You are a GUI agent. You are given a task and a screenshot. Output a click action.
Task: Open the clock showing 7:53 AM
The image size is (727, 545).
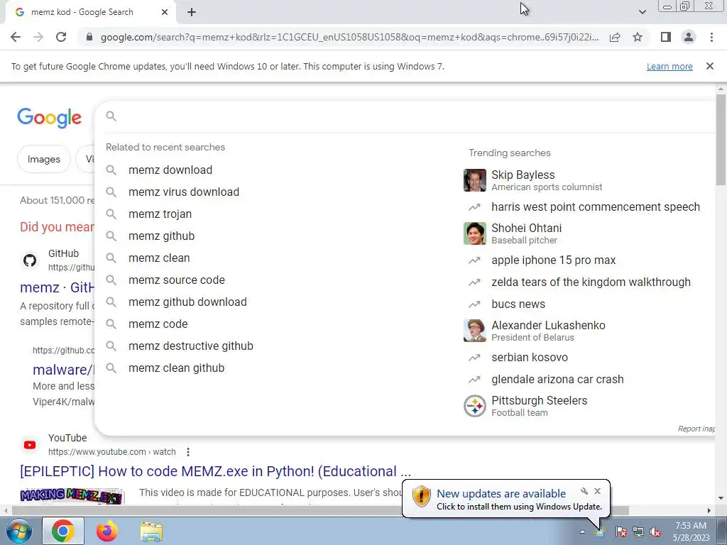coord(691,532)
